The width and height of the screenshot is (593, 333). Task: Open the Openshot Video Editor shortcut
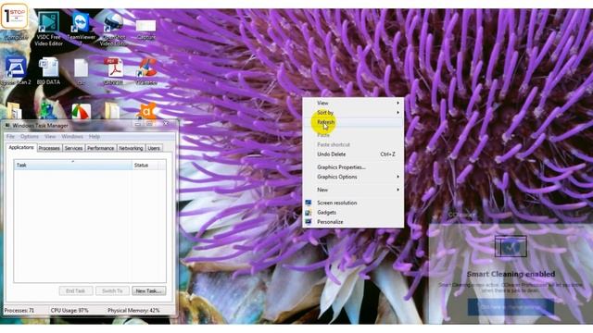(x=113, y=29)
